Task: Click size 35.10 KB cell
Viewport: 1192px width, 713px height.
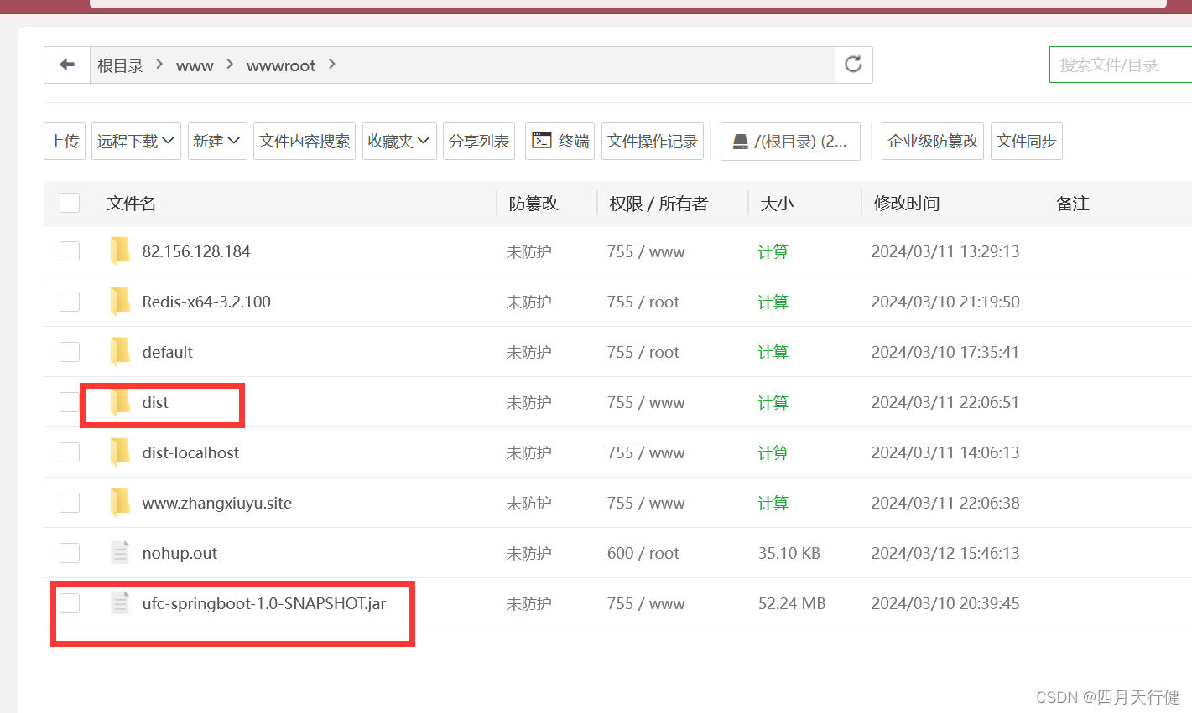Action: point(789,553)
